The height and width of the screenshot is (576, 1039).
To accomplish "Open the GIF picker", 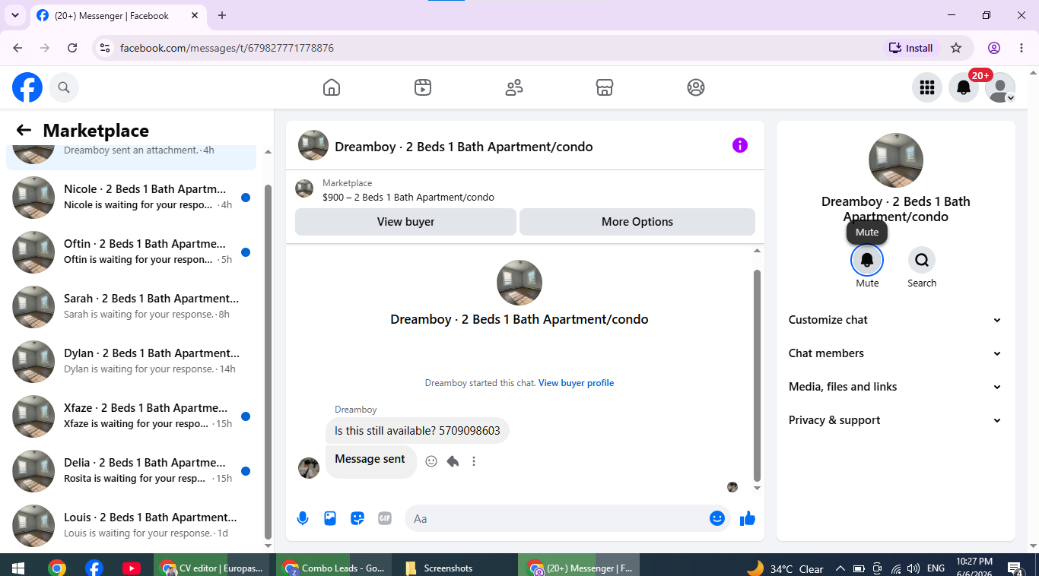I will (385, 518).
